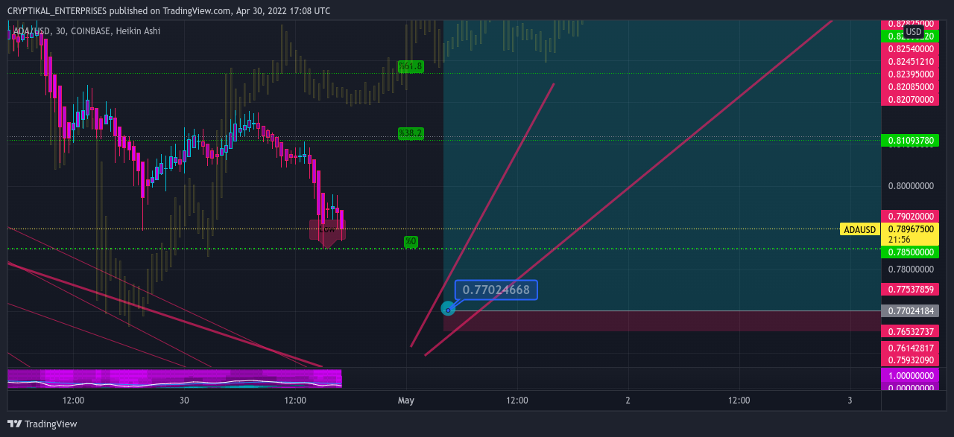Click the 0.79020000 red price label
The height and width of the screenshot is (437, 954).
click(x=911, y=215)
